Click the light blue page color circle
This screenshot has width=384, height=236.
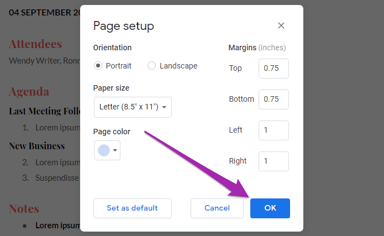(x=104, y=150)
